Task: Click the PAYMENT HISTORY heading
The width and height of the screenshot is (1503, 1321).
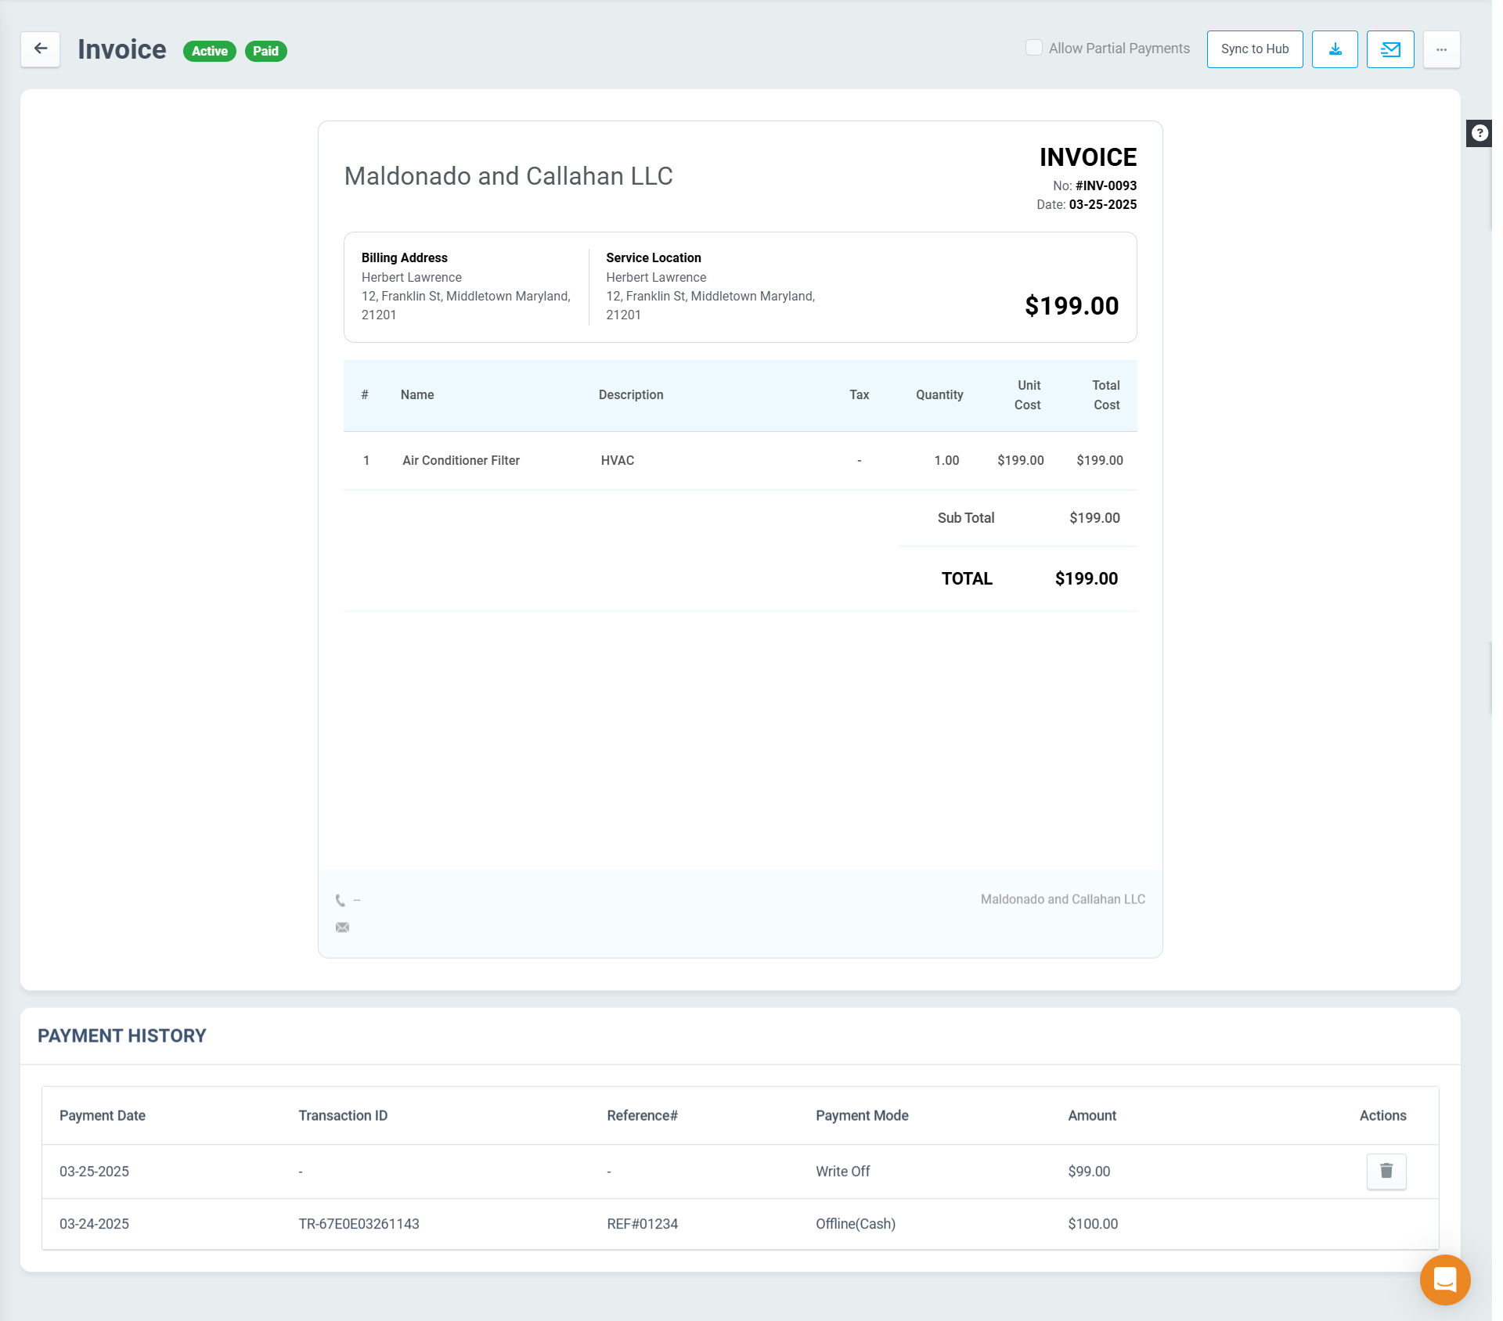Action: [x=121, y=1035]
